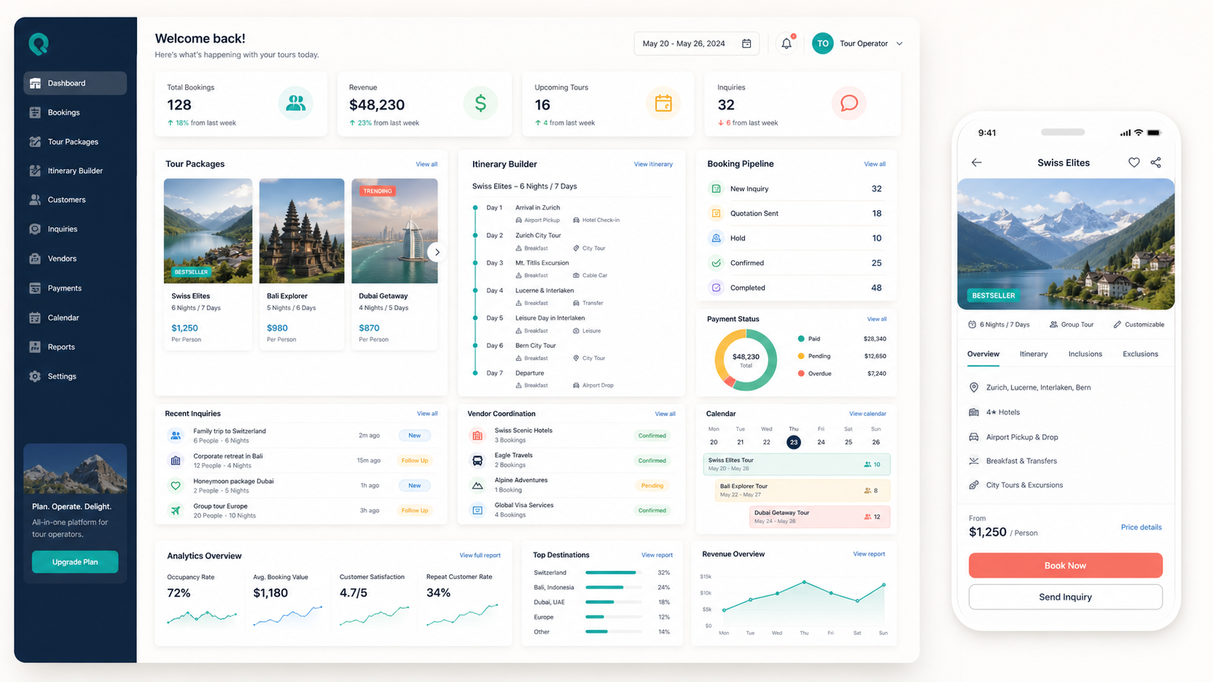The height and width of the screenshot is (682, 1213).
Task: Click the Settings gear icon
Action: pyautogui.click(x=35, y=376)
